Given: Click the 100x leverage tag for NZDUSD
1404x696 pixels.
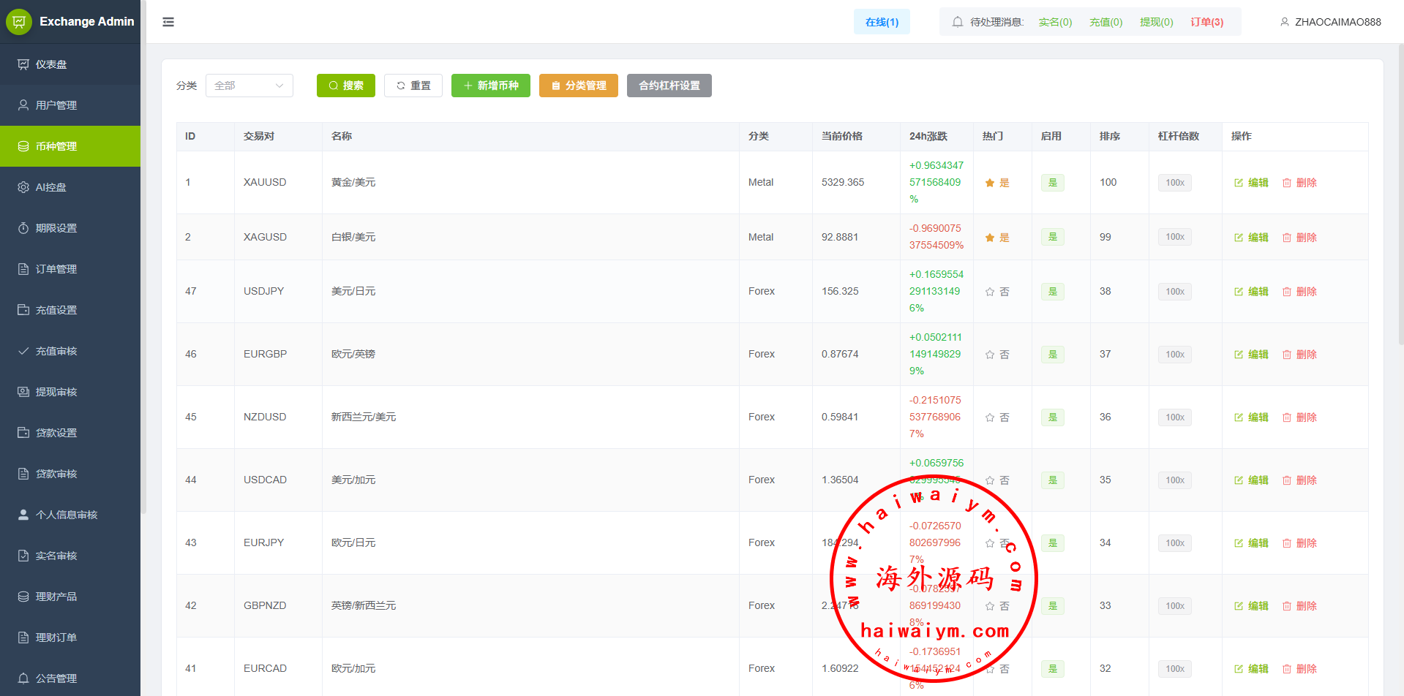Looking at the screenshot, I should pos(1174,417).
